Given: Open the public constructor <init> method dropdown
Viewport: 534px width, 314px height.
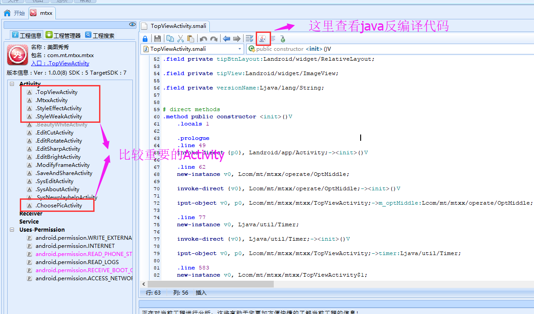Looking at the screenshot, I should click(x=390, y=49).
